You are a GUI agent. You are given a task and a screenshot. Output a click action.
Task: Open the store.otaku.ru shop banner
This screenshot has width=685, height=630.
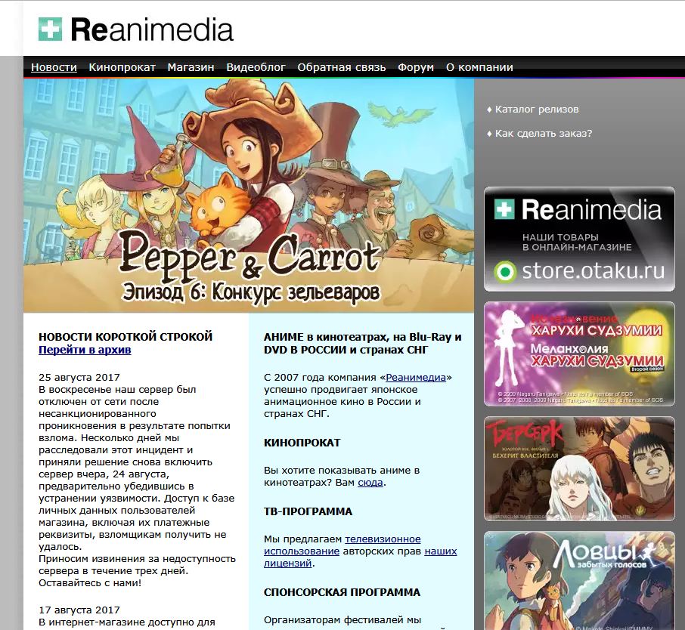pos(579,238)
